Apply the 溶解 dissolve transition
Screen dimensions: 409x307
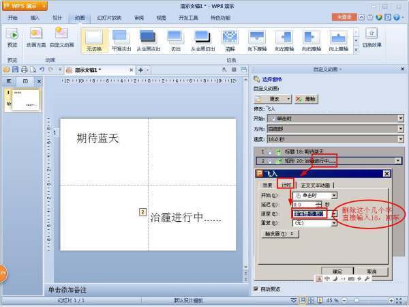click(231, 37)
